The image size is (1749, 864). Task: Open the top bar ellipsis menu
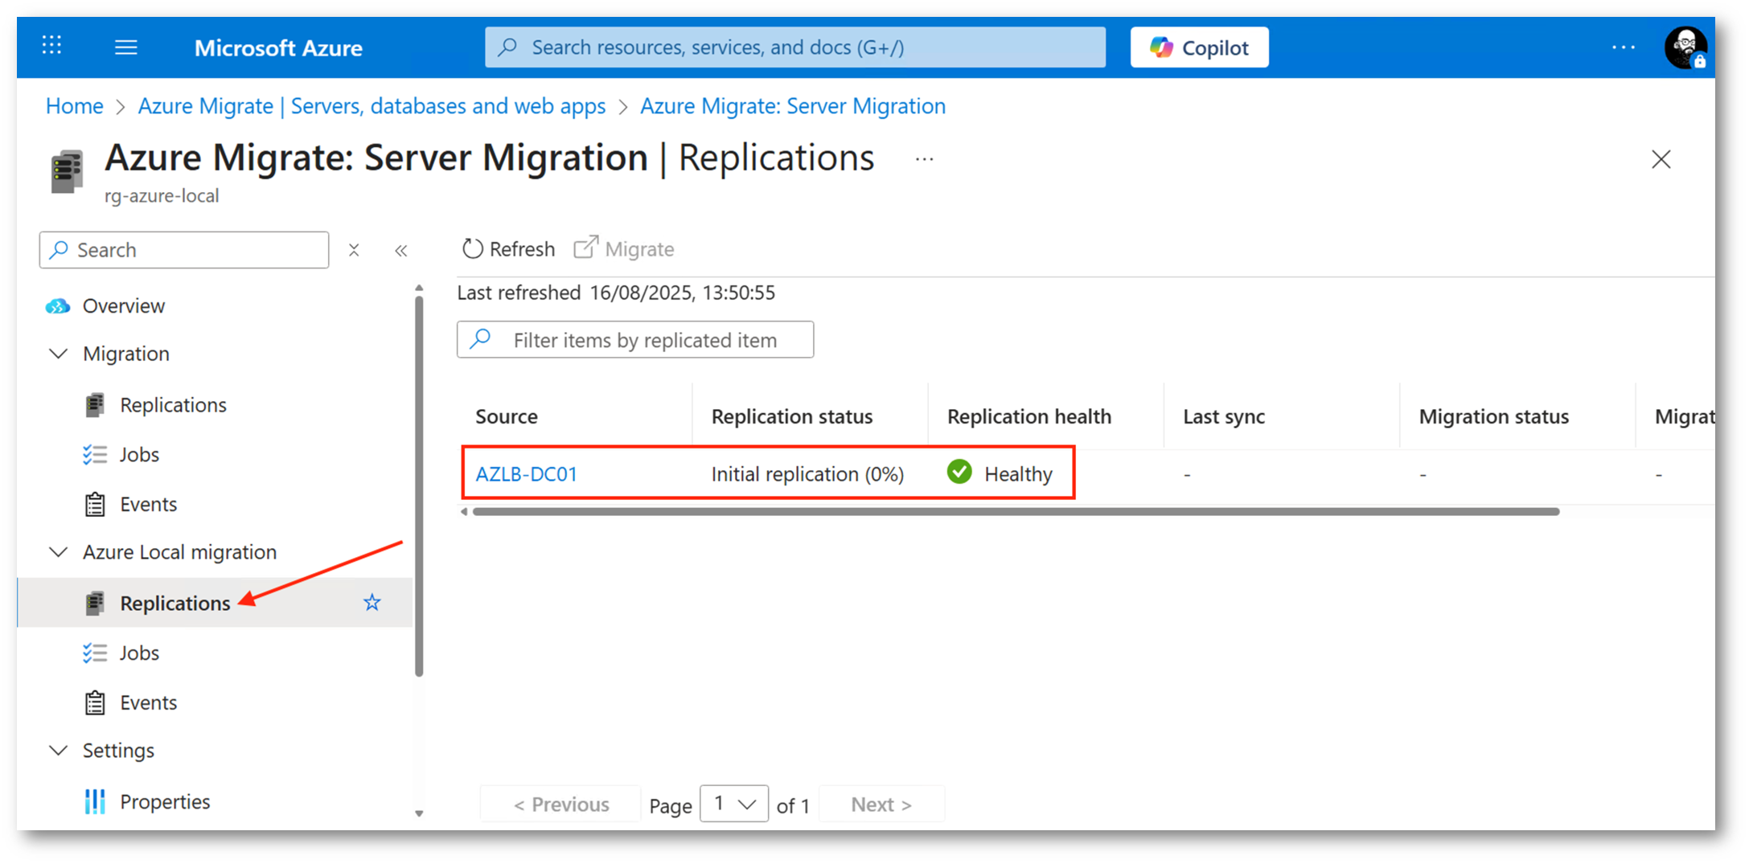(x=1623, y=47)
